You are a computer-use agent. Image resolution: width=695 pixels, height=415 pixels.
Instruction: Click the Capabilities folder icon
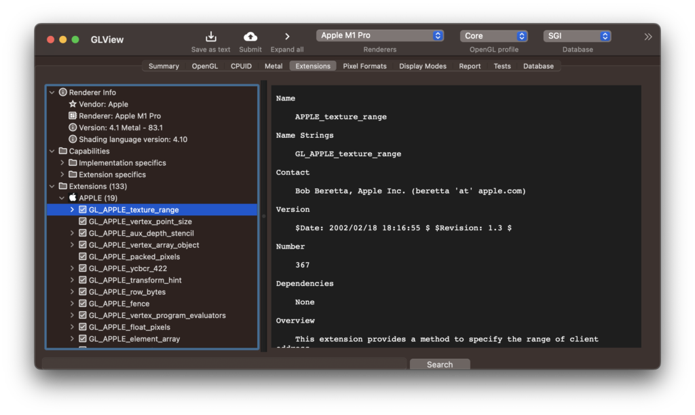[63, 151]
